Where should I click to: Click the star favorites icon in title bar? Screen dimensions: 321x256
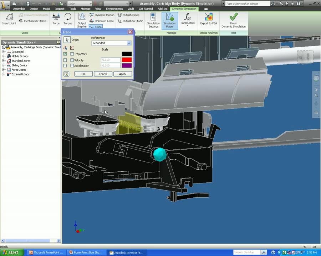coord(292,4)
